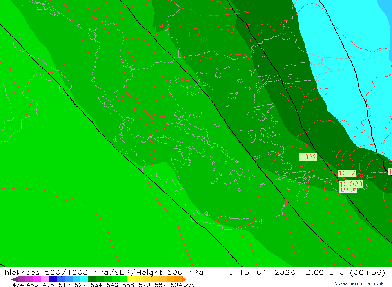392x287 pixels.
Task: Click the purple left arrow of legend
Action: tap(14, 279)
